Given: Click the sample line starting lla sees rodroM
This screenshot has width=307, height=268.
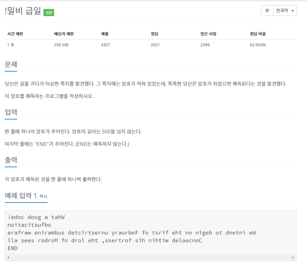Looking at the screenshot, I should [105, 240].
